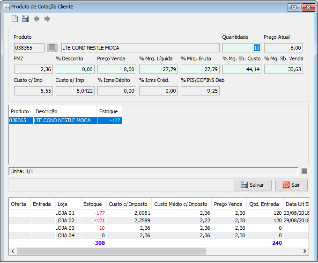Maximize the window via title bar button

pos(294,7)
